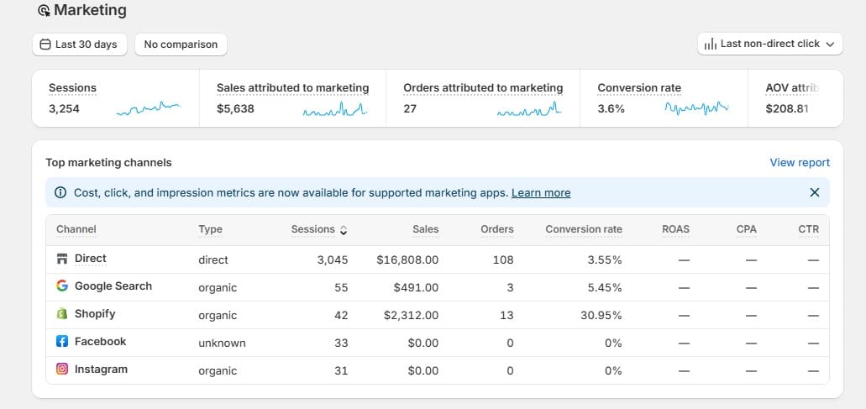Click the Instagram channel logo
The image size is (866, 409).
pyautogui.click(x=62, y=369)
